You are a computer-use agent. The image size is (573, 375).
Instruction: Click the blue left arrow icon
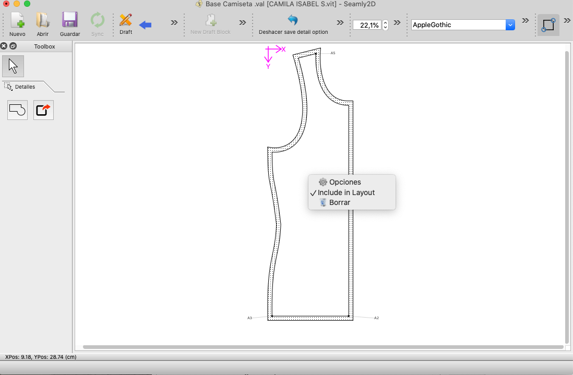(145, 25)
